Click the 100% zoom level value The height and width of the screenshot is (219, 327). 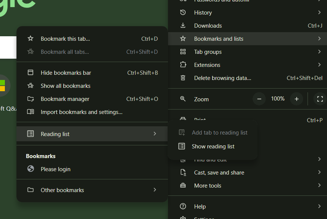pyautogui.click(x=278, y=99)
